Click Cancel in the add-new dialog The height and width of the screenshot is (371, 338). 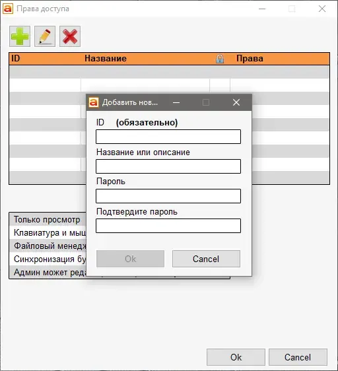(x=206, y=259)
